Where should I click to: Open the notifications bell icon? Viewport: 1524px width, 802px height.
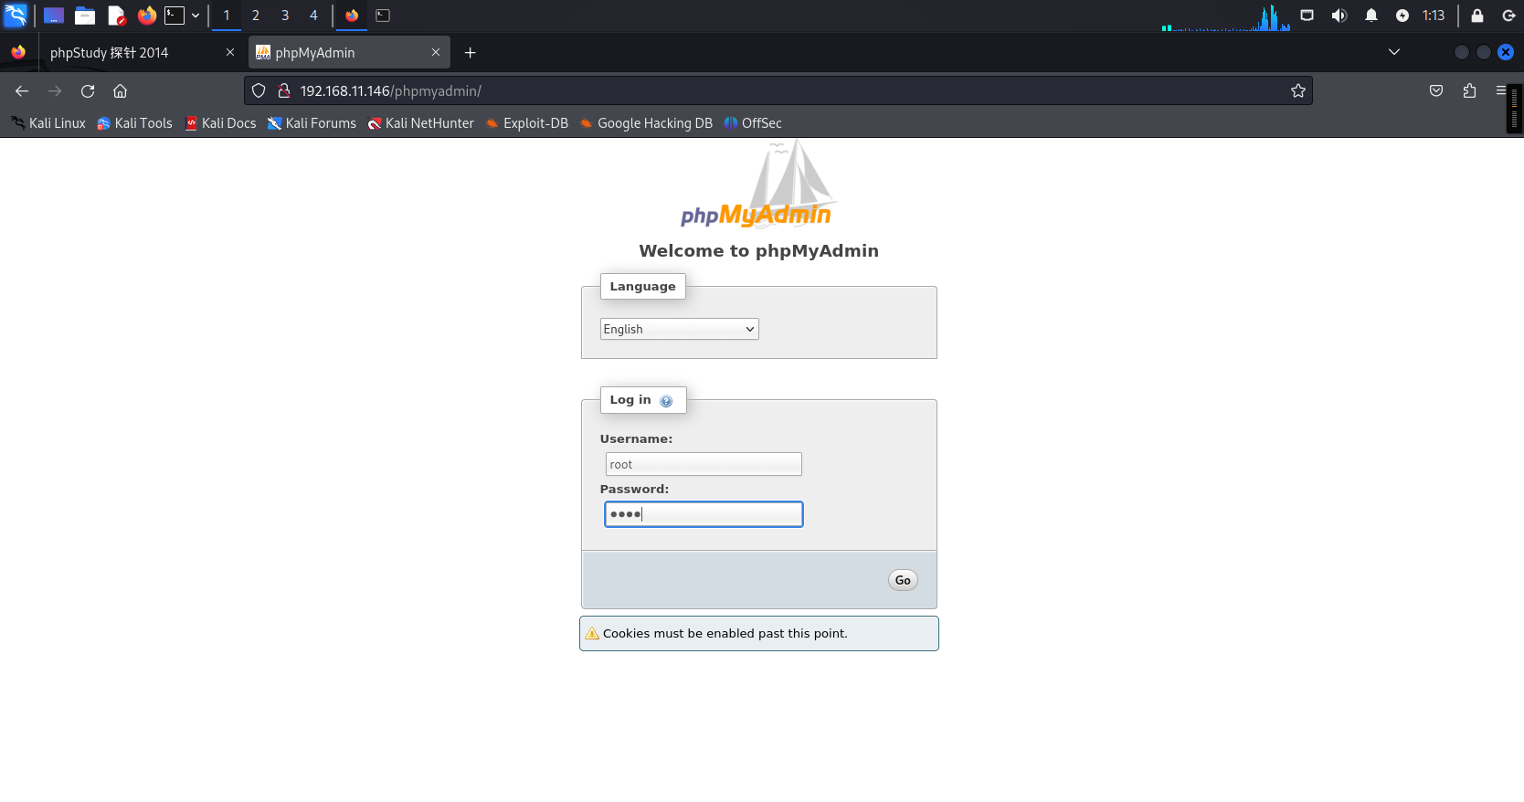(x=1371, y=16)
